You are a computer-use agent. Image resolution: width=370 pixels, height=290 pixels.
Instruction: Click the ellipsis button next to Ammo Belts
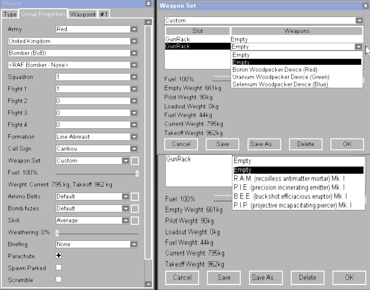pos(135,197)
